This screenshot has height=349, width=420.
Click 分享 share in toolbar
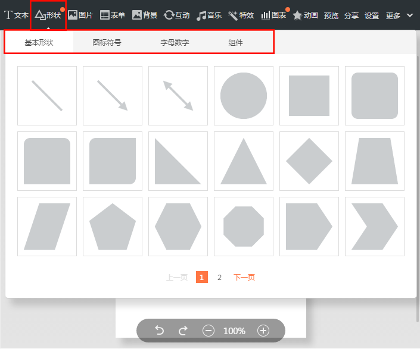(x=351, y=15)
